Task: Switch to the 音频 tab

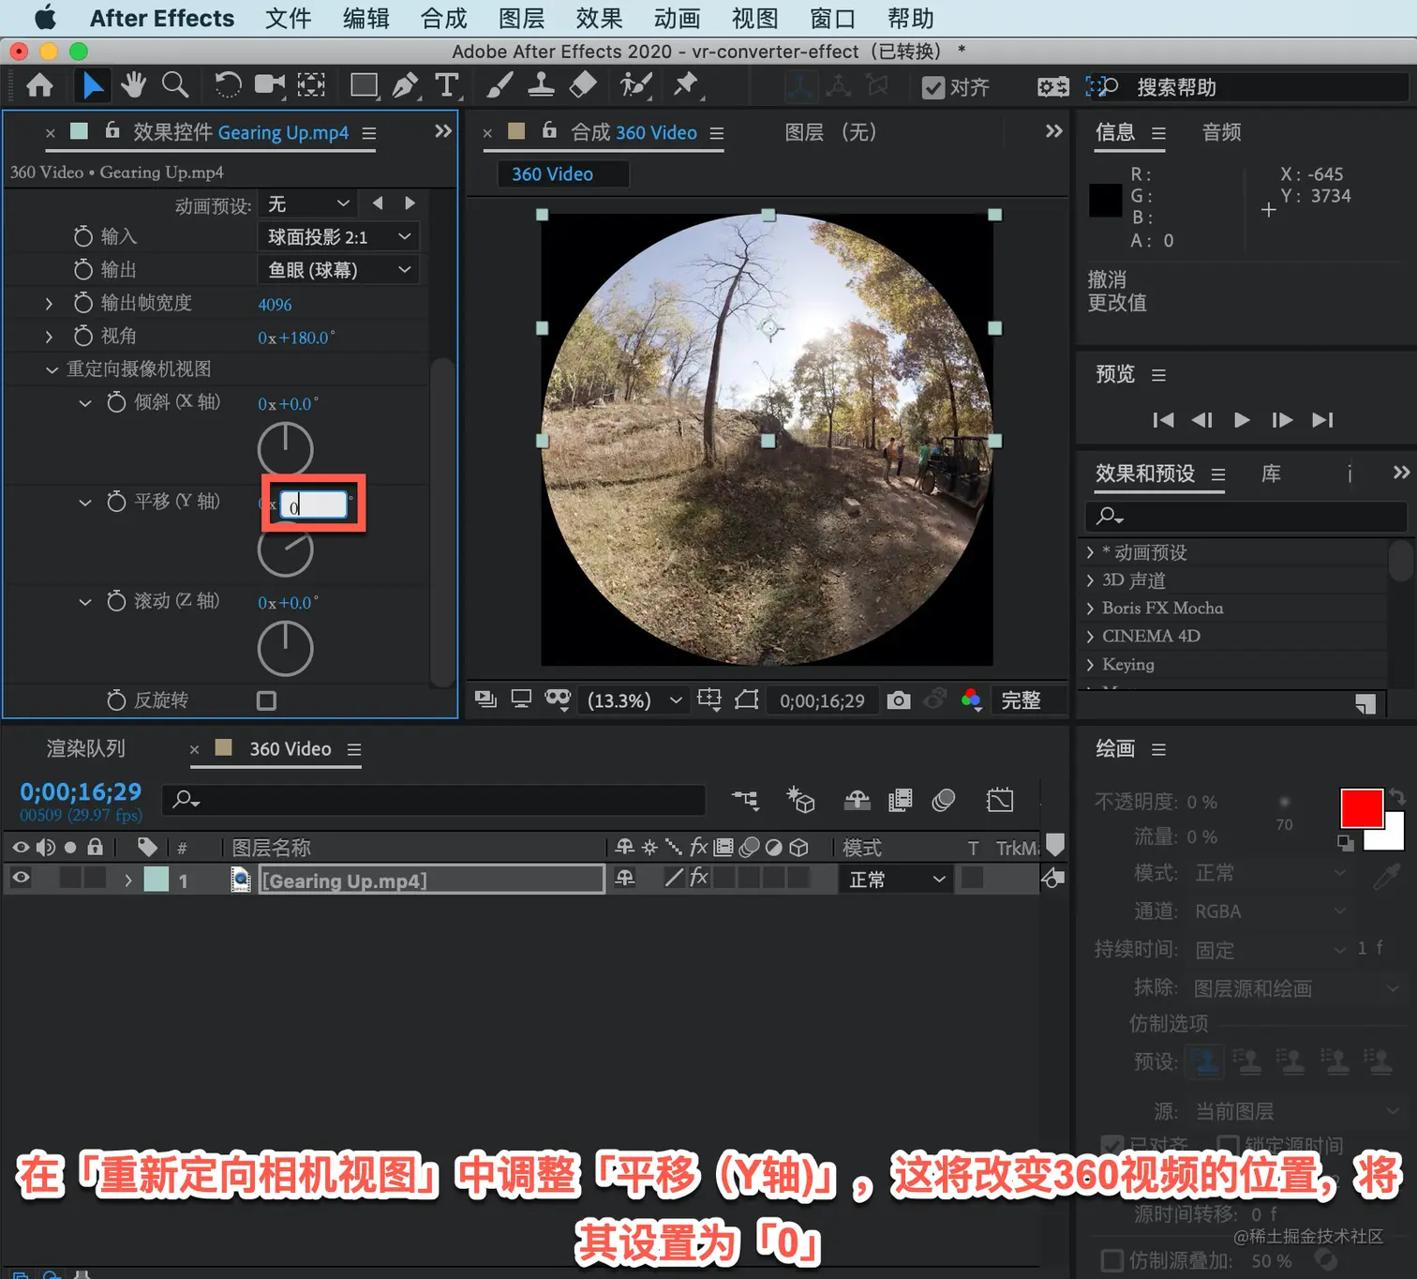Action: [1221, 132]
